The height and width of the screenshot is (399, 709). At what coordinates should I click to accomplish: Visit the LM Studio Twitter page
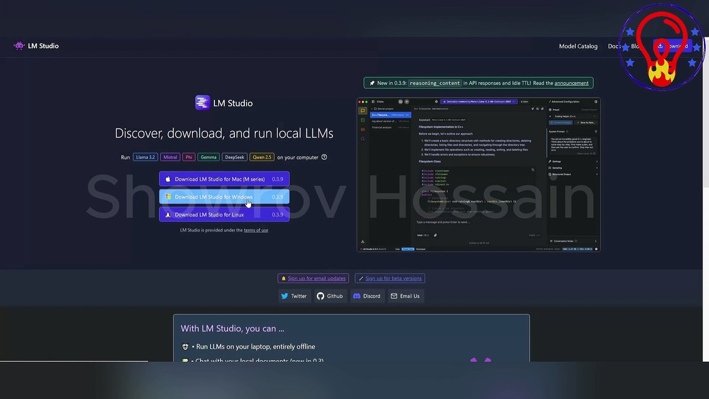click(294, 296)
